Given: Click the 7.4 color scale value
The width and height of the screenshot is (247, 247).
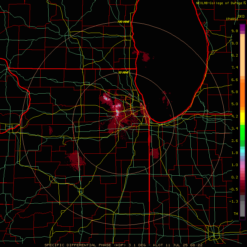Looking at the screenshot, I should (235, 68).
